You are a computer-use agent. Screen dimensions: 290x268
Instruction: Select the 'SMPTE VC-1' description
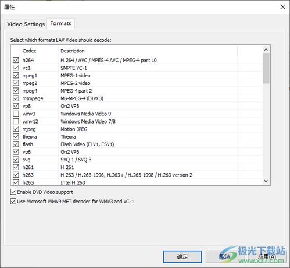click(74, 68)
